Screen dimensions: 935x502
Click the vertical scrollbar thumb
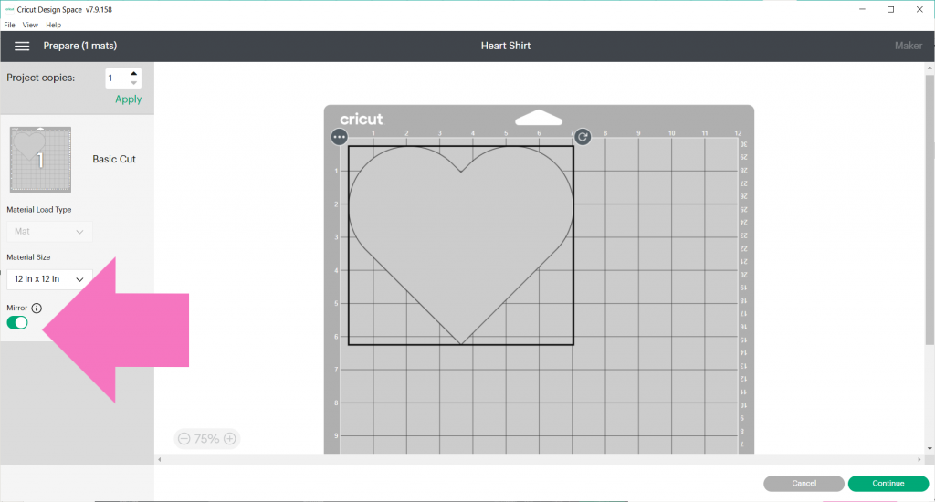[930, 210]
